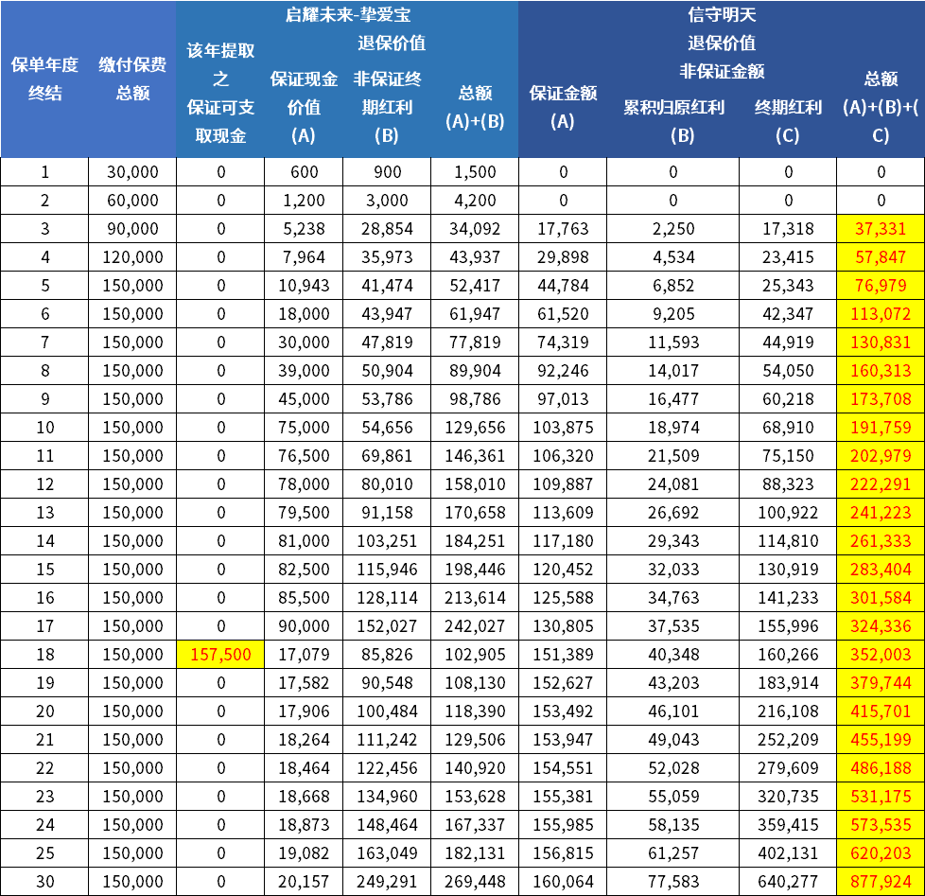The width and height of the screenshot is (925, 896).
Task: Click the 信守明天 header cell
Action: coord(722,15)
